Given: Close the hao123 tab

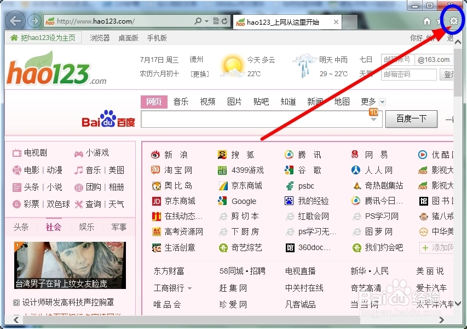Looking at the screenshot, I should (336, 22).
